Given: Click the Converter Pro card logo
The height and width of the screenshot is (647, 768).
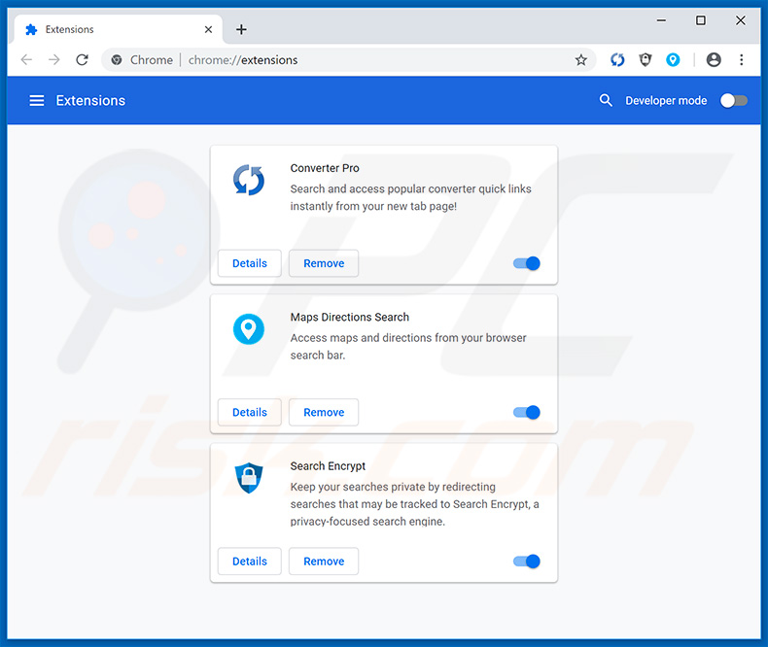Looking at the screenshot, I should click(x=249, y=180).
